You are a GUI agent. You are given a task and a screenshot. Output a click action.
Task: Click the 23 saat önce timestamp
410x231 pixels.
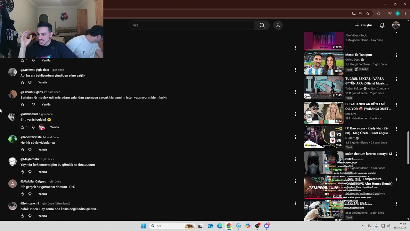[x=52, y=92]
